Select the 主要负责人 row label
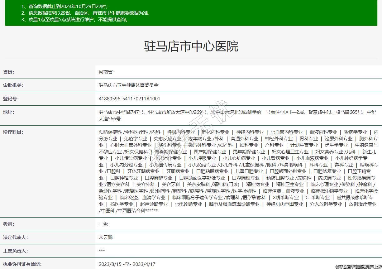 pyautogui.click(x=15, y=251)
